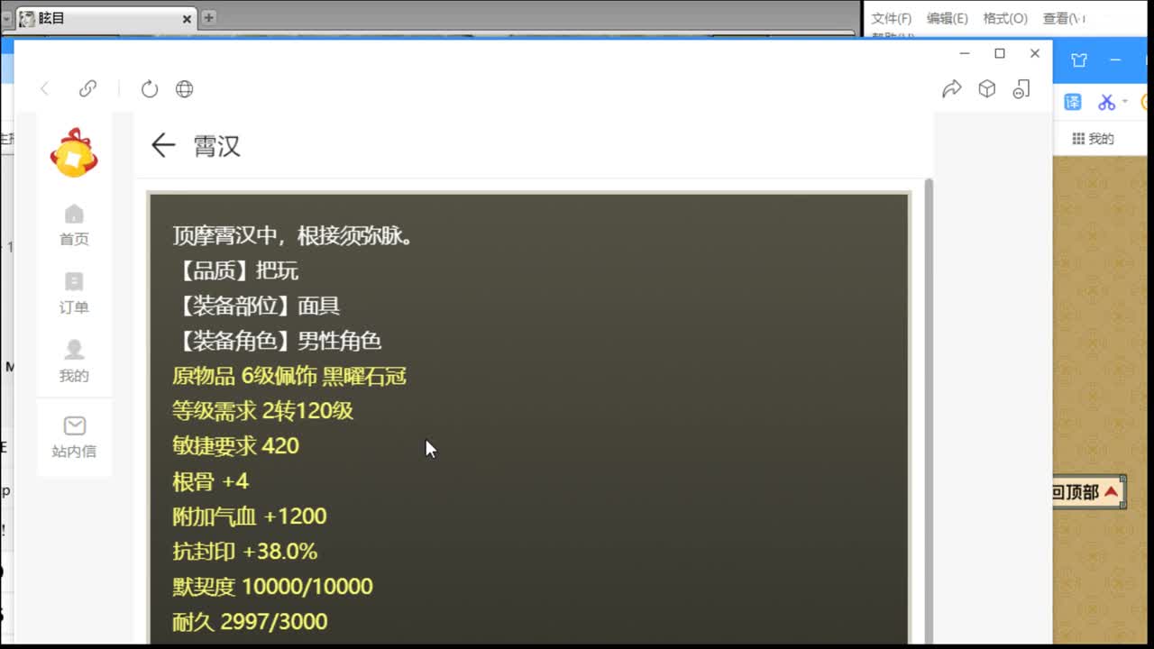Click the 根骨 +4 attribute line
This screenshot has width=1154, height=649.
click(210, 481)
